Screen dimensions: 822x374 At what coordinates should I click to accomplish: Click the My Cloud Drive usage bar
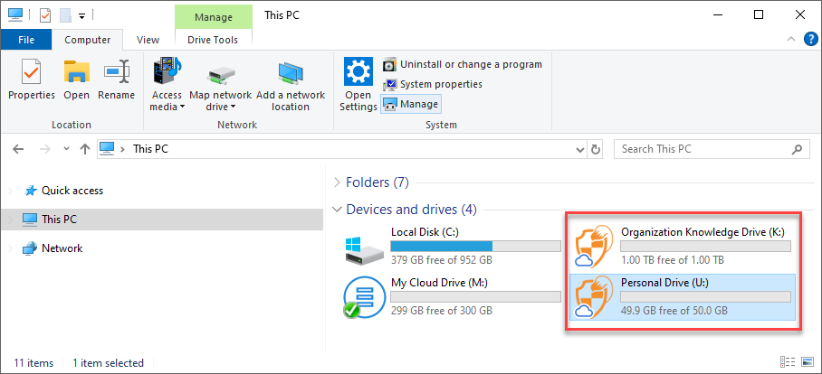coord(476,296)
